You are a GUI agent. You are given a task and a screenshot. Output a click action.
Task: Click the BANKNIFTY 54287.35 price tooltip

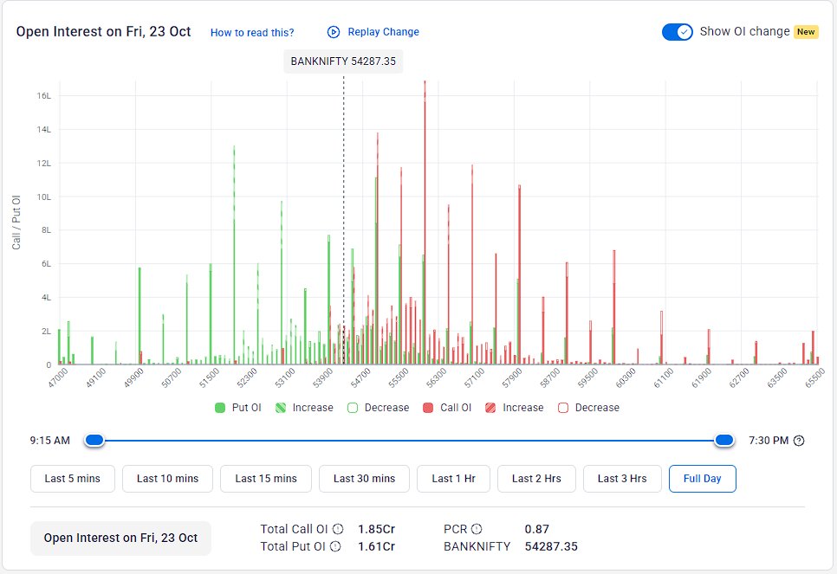[343, 61]
